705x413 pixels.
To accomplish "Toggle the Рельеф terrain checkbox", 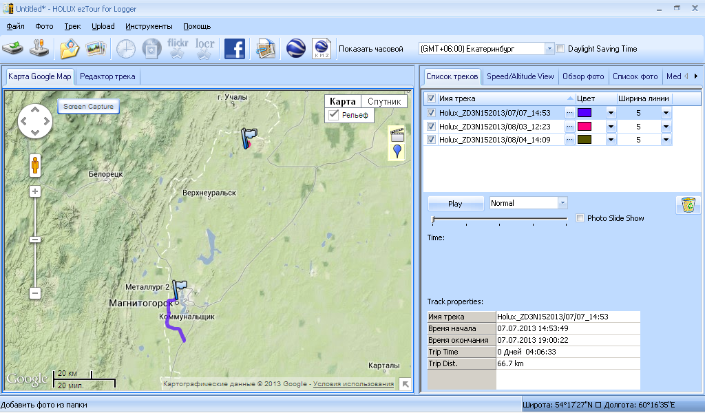I will [334, 114].
